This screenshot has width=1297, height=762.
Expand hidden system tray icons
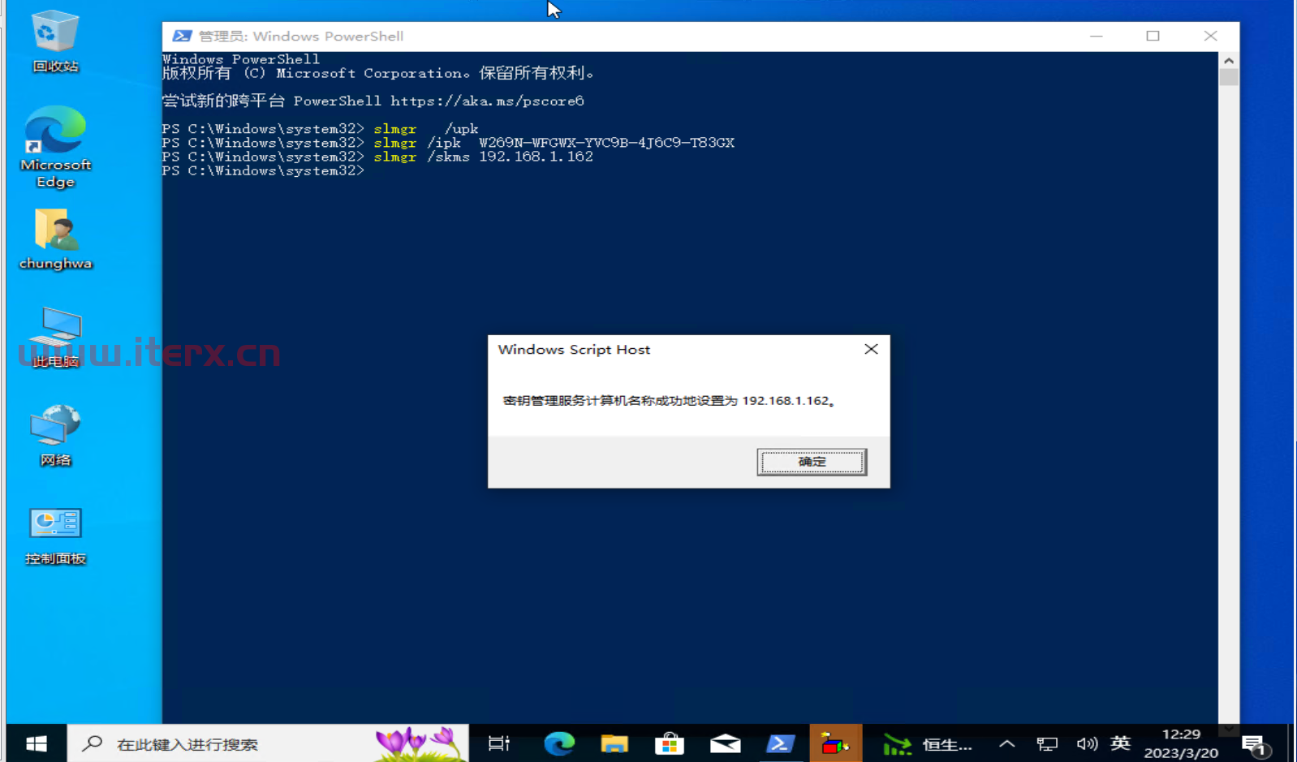(1006, 743)
